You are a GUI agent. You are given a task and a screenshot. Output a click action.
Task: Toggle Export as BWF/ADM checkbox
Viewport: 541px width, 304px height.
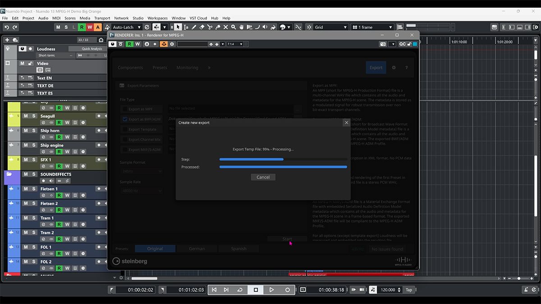click(x=125, y=119)
